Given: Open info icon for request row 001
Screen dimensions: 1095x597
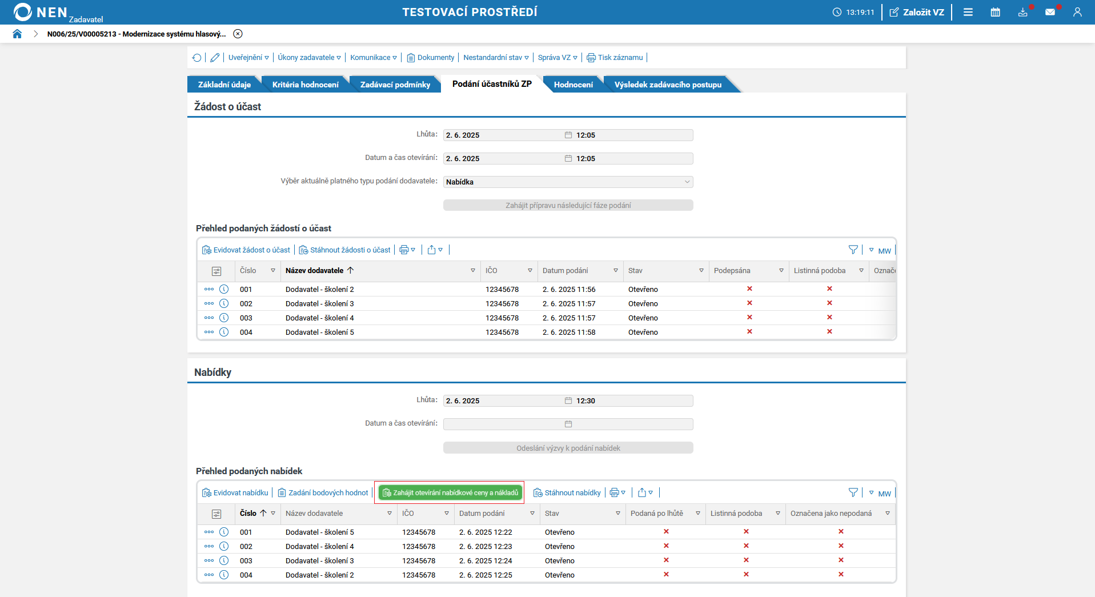Looking at the screenshot, I should [x=224, y=290].
